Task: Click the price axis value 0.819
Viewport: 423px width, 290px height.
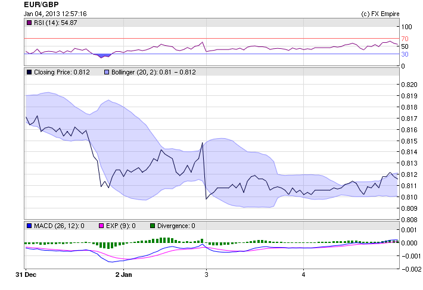Action: click(409, 96)
